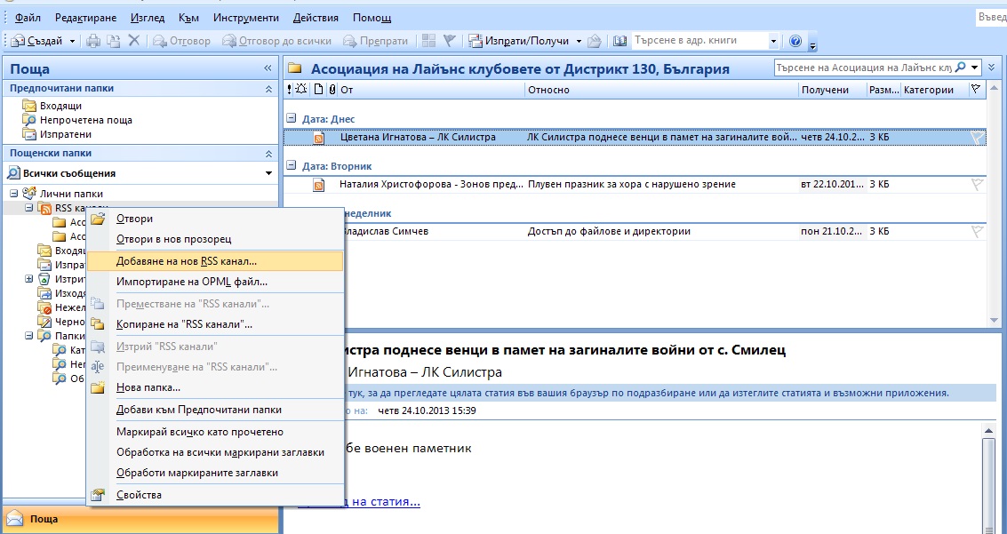Click the Help question mark icon in toolbar
The height and width of the screenshot is (534, 1007).
(x=795, y=41)
